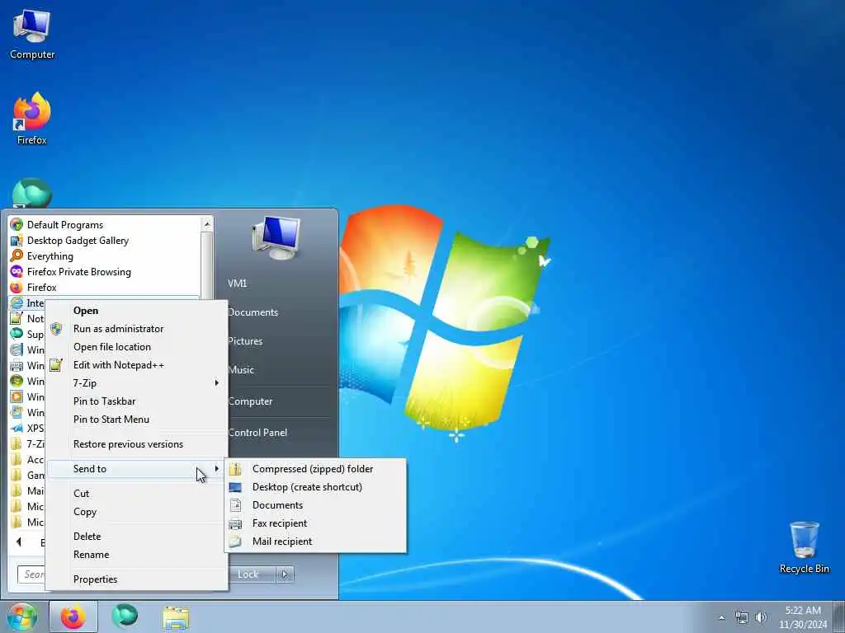The height and width of the screenshot is (633, 845).
Task: Click the user account picture in Start menu
Action: pos(276,237)
